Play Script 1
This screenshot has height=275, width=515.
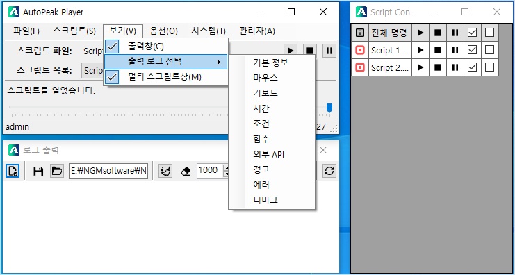coord(420,50)
